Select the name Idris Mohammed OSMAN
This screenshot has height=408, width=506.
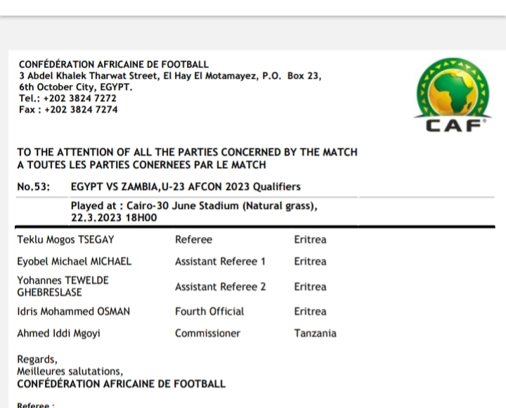pos(73,311)
